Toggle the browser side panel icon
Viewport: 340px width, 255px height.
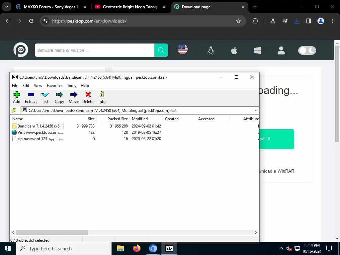[309, 21]
